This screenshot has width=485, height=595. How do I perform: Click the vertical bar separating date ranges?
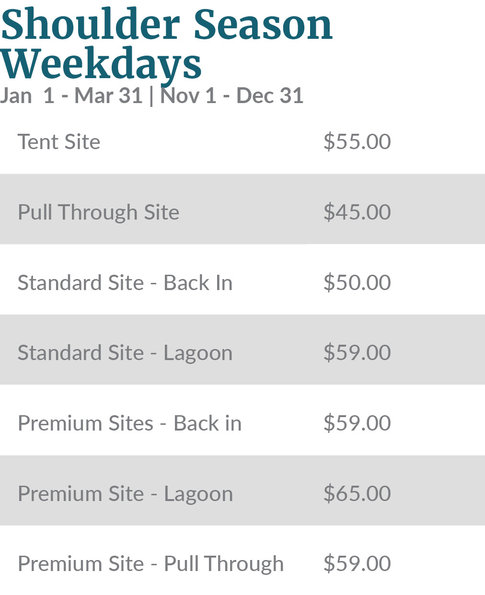pyautogui.click(x=151, y=95)
